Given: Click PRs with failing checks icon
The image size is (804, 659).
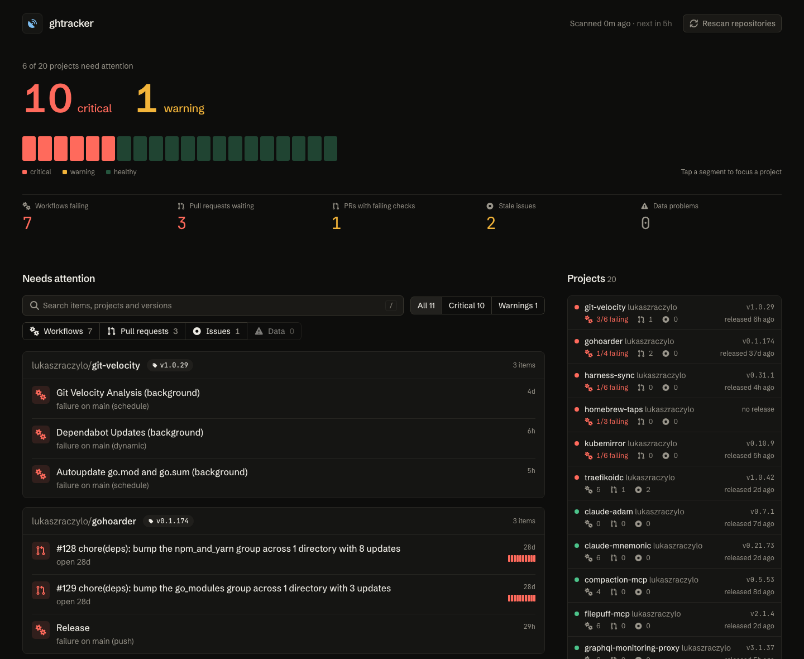Looking at the screenshot, I should 336,206.
